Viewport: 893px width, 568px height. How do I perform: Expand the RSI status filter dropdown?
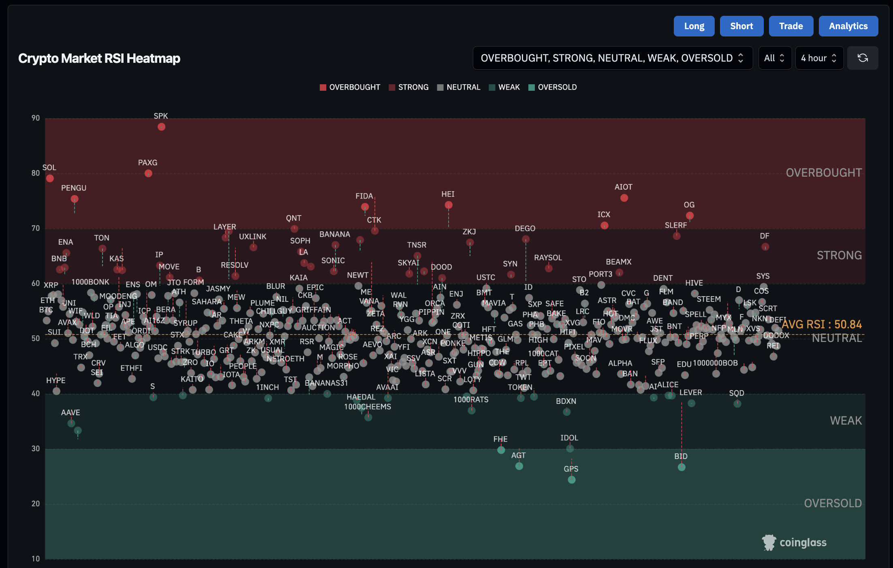pyautogui.click(x=613, y=58)
